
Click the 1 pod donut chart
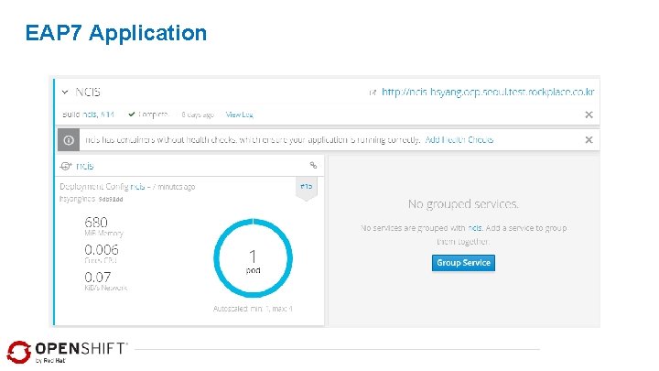[x=253, y=257]
